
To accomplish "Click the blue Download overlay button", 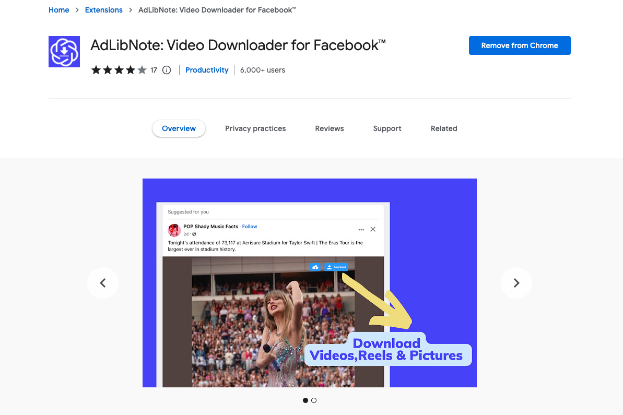I will click(x=337, y=267).
